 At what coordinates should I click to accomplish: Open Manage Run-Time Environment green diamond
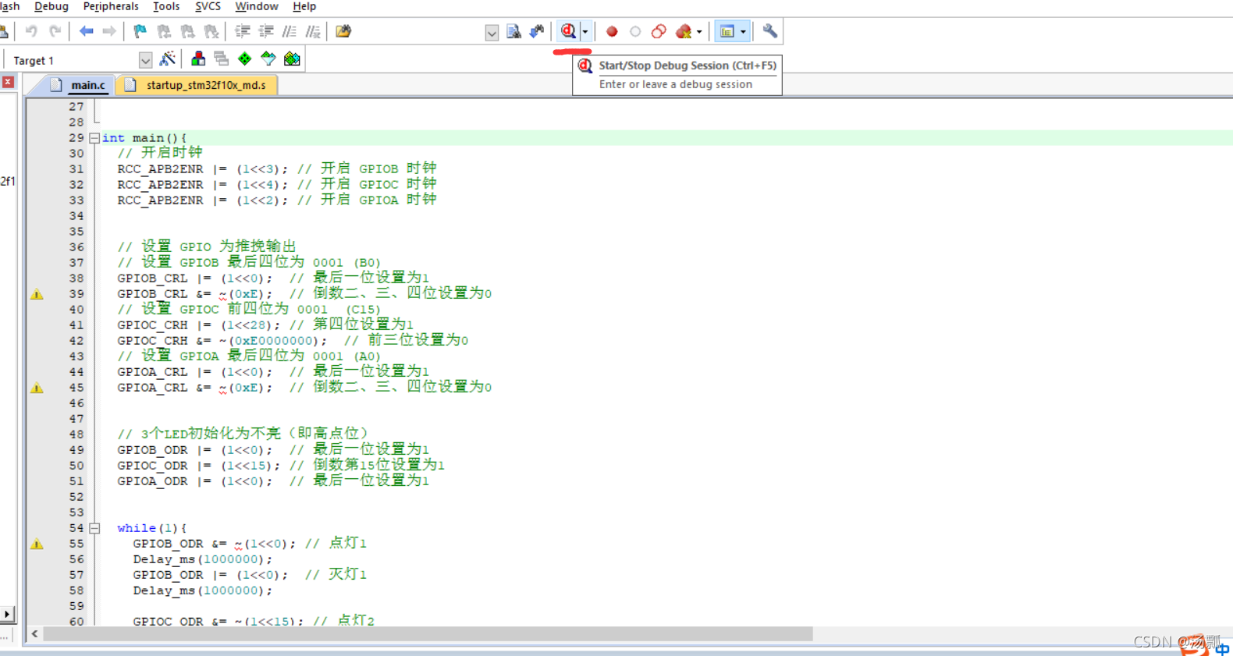click(245, 59)
